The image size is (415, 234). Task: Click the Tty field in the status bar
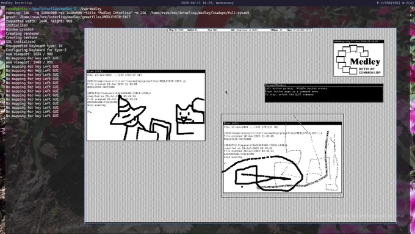(x=212, y=30)
